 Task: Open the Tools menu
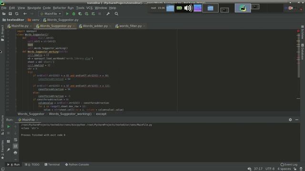80,8
